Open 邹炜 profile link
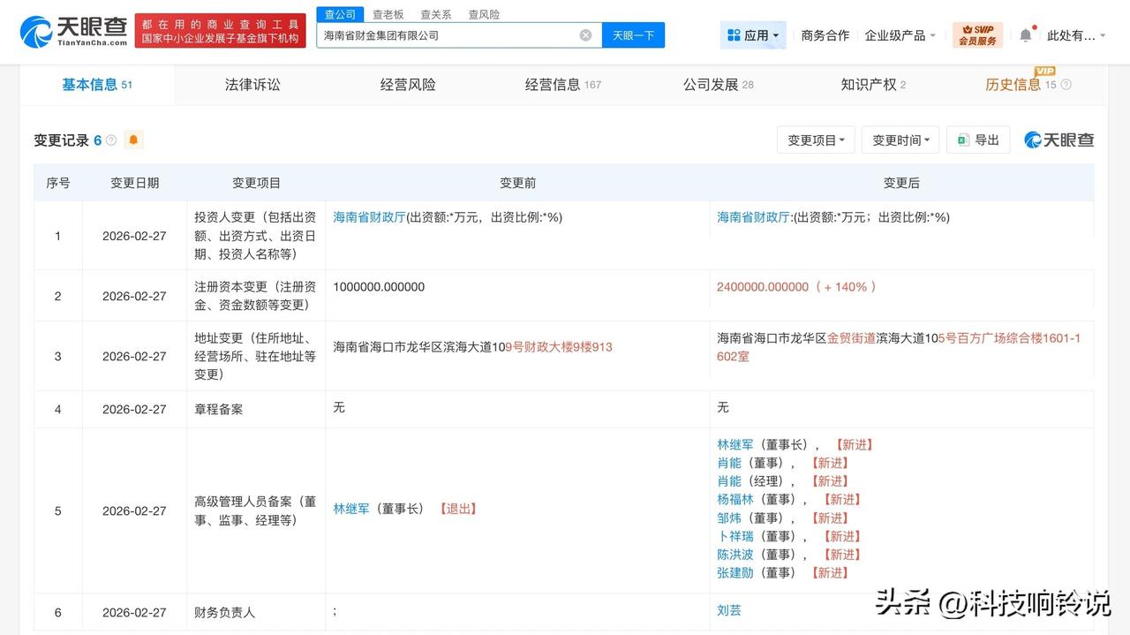 pyautogui.click(x=729, y=518)
